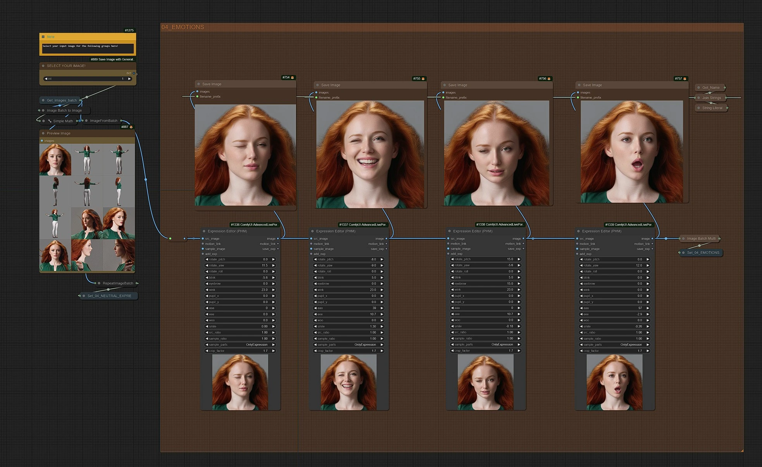Screen dimensions: 762x467
Task: Collapse the Preview Image node via its dot
Action: [43, 133]
